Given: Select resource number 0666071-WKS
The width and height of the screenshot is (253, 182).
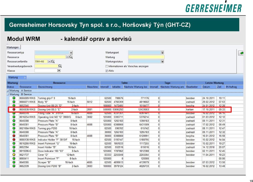Looking at the screenshot, I should click(28, 102).
